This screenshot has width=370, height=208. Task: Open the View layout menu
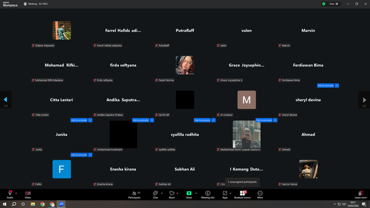tap(334, 4)
